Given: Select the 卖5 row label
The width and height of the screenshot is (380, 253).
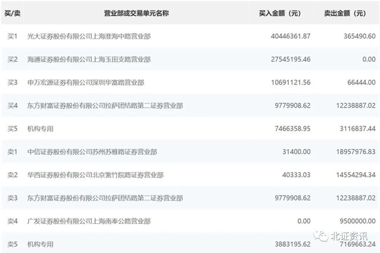Looking at the screenshot, I should coord(12,244).
